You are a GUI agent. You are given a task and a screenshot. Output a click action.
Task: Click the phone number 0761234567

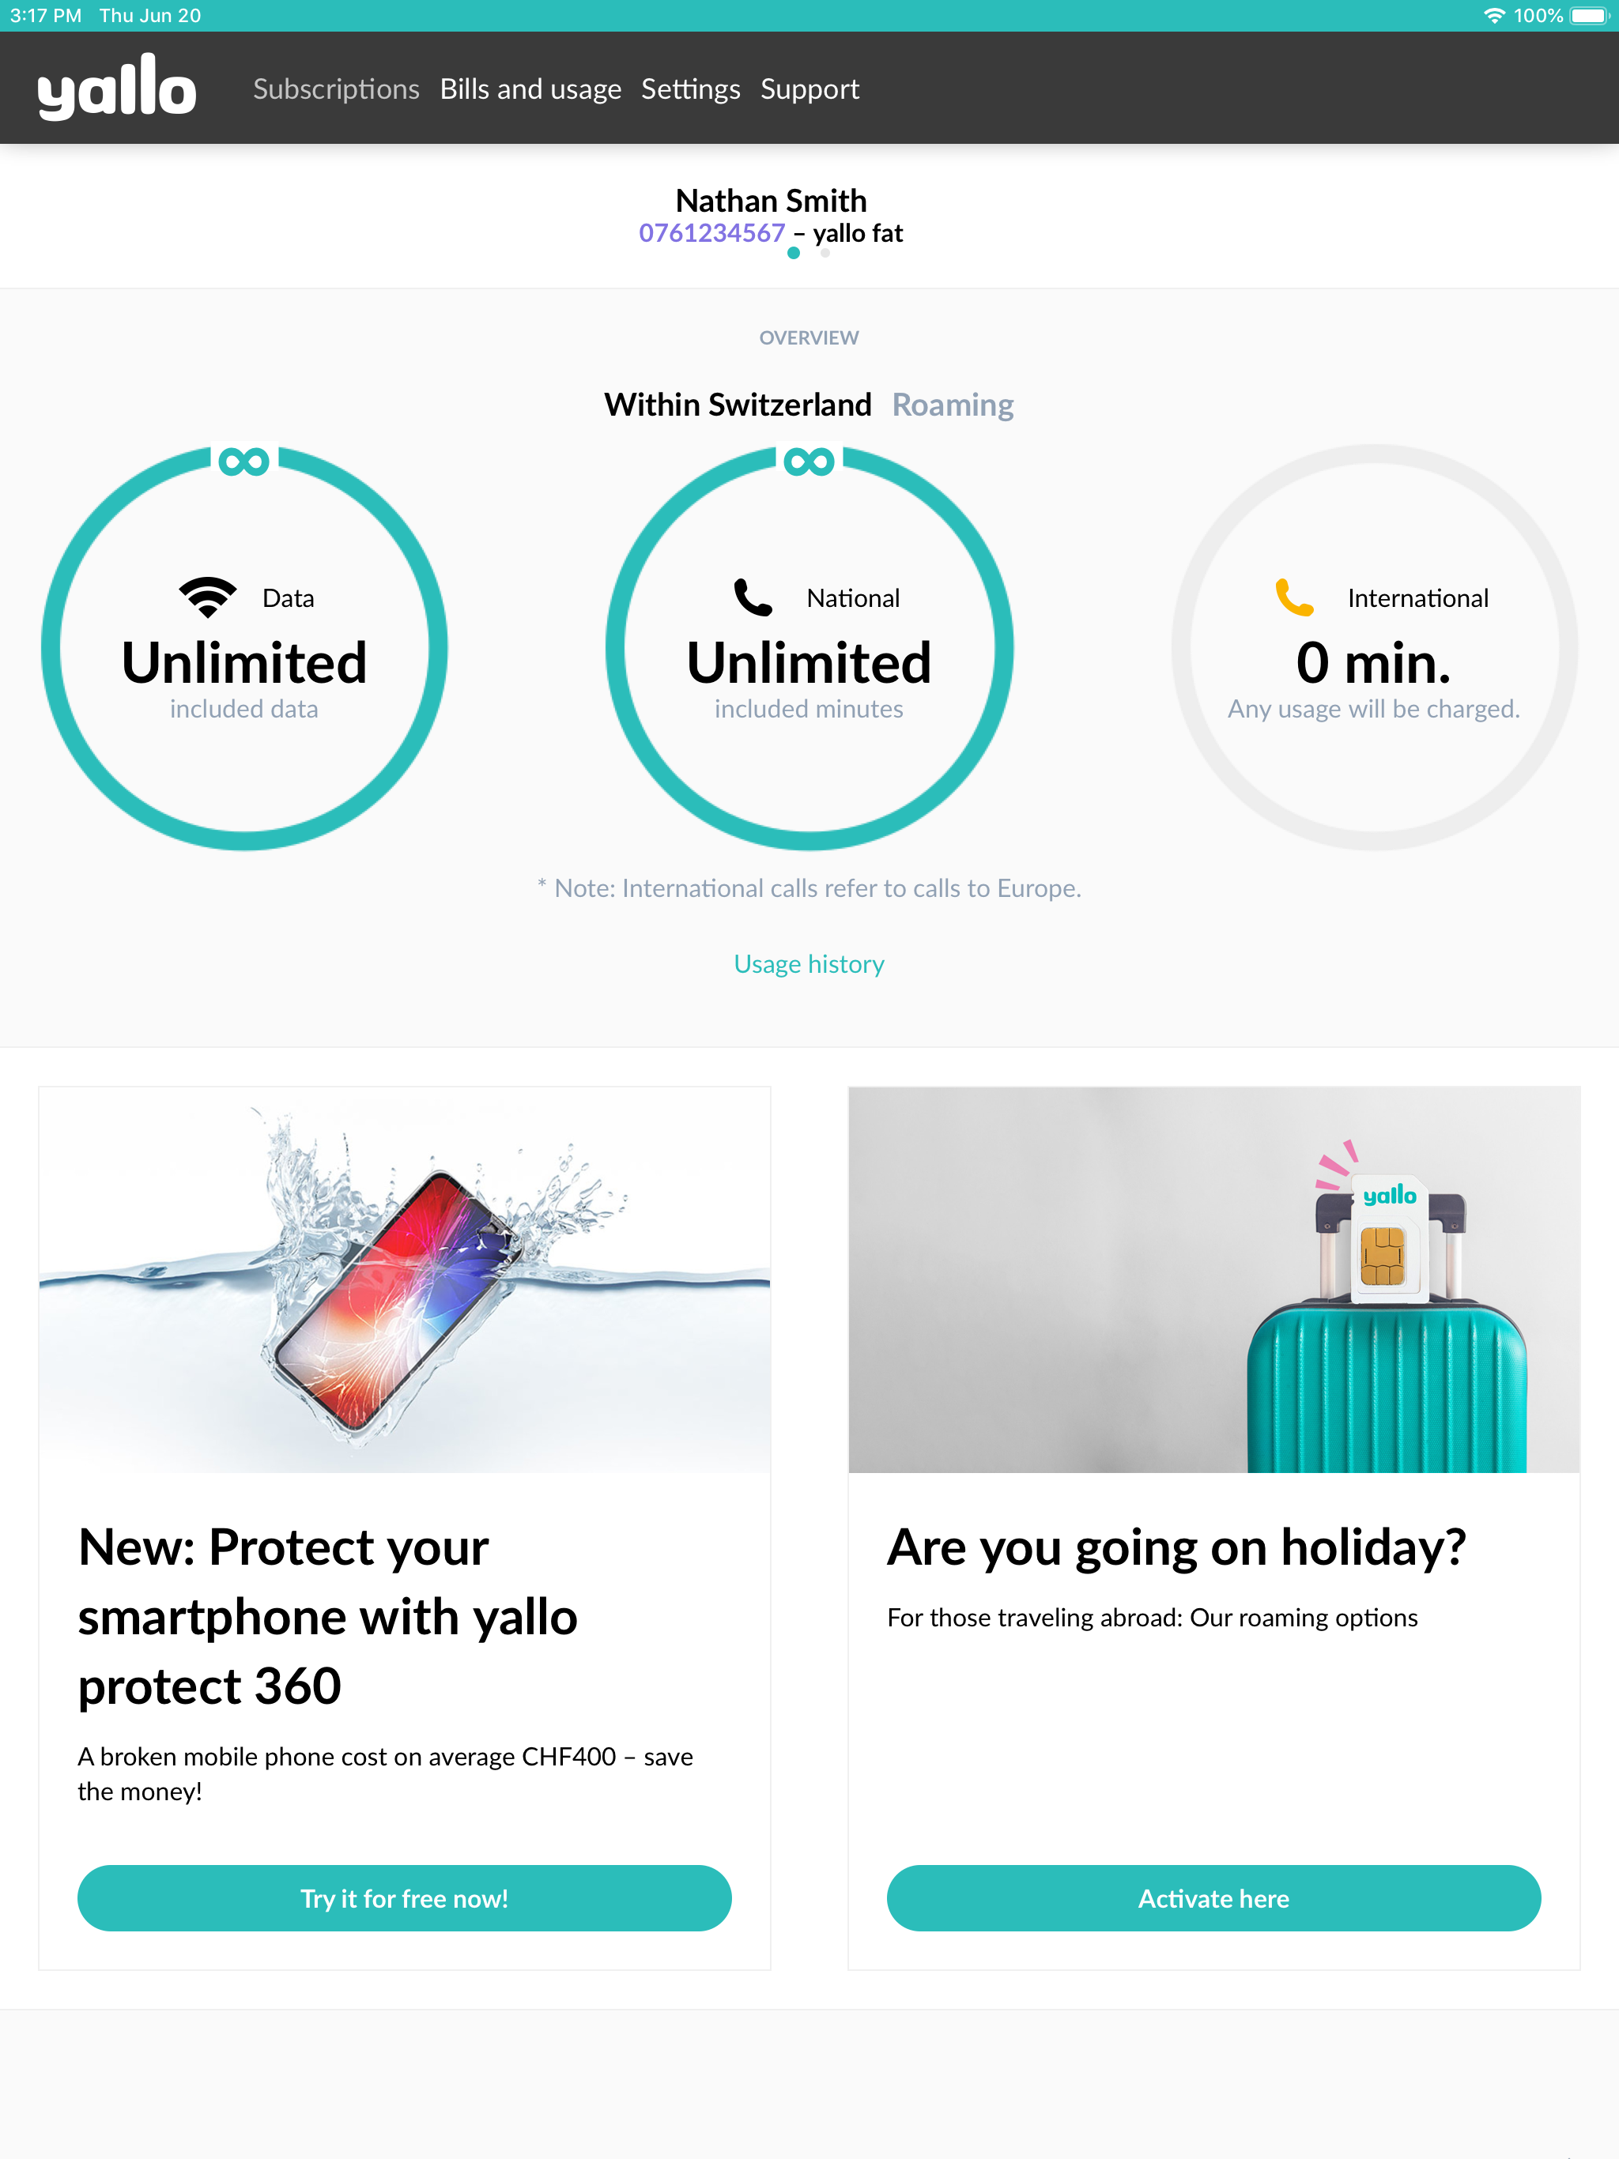point(711,232)
